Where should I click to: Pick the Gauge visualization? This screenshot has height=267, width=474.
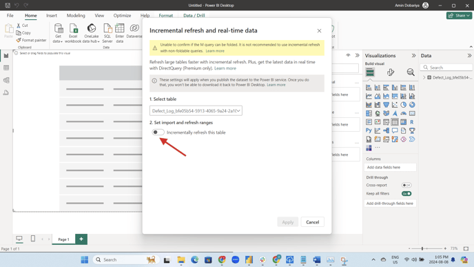coord(403,114)
